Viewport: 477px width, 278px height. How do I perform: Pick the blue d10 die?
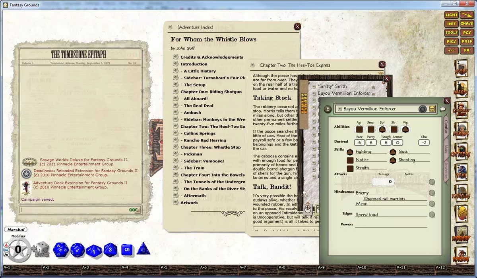click(94, 251)
